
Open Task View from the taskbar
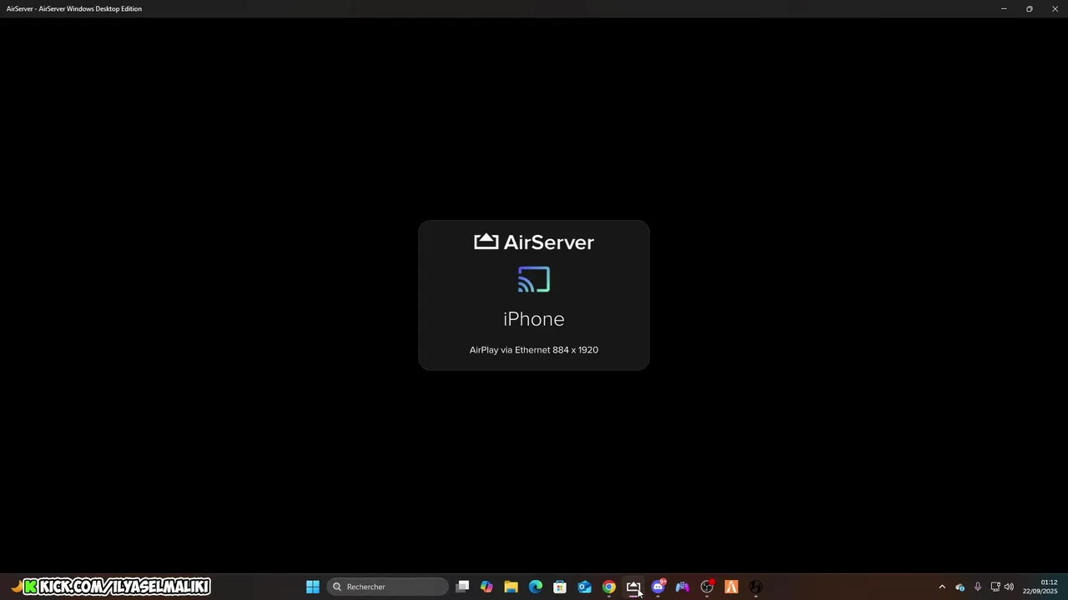coord(462,587)
